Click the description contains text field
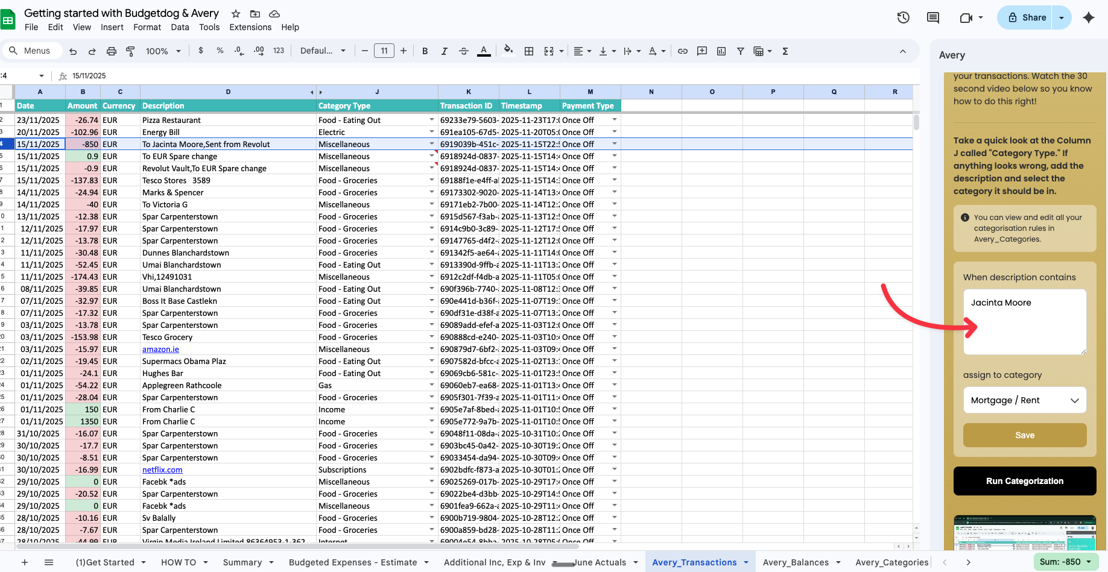The height and width of the screenshot is (572, 1108). [x=1024, y=322]
